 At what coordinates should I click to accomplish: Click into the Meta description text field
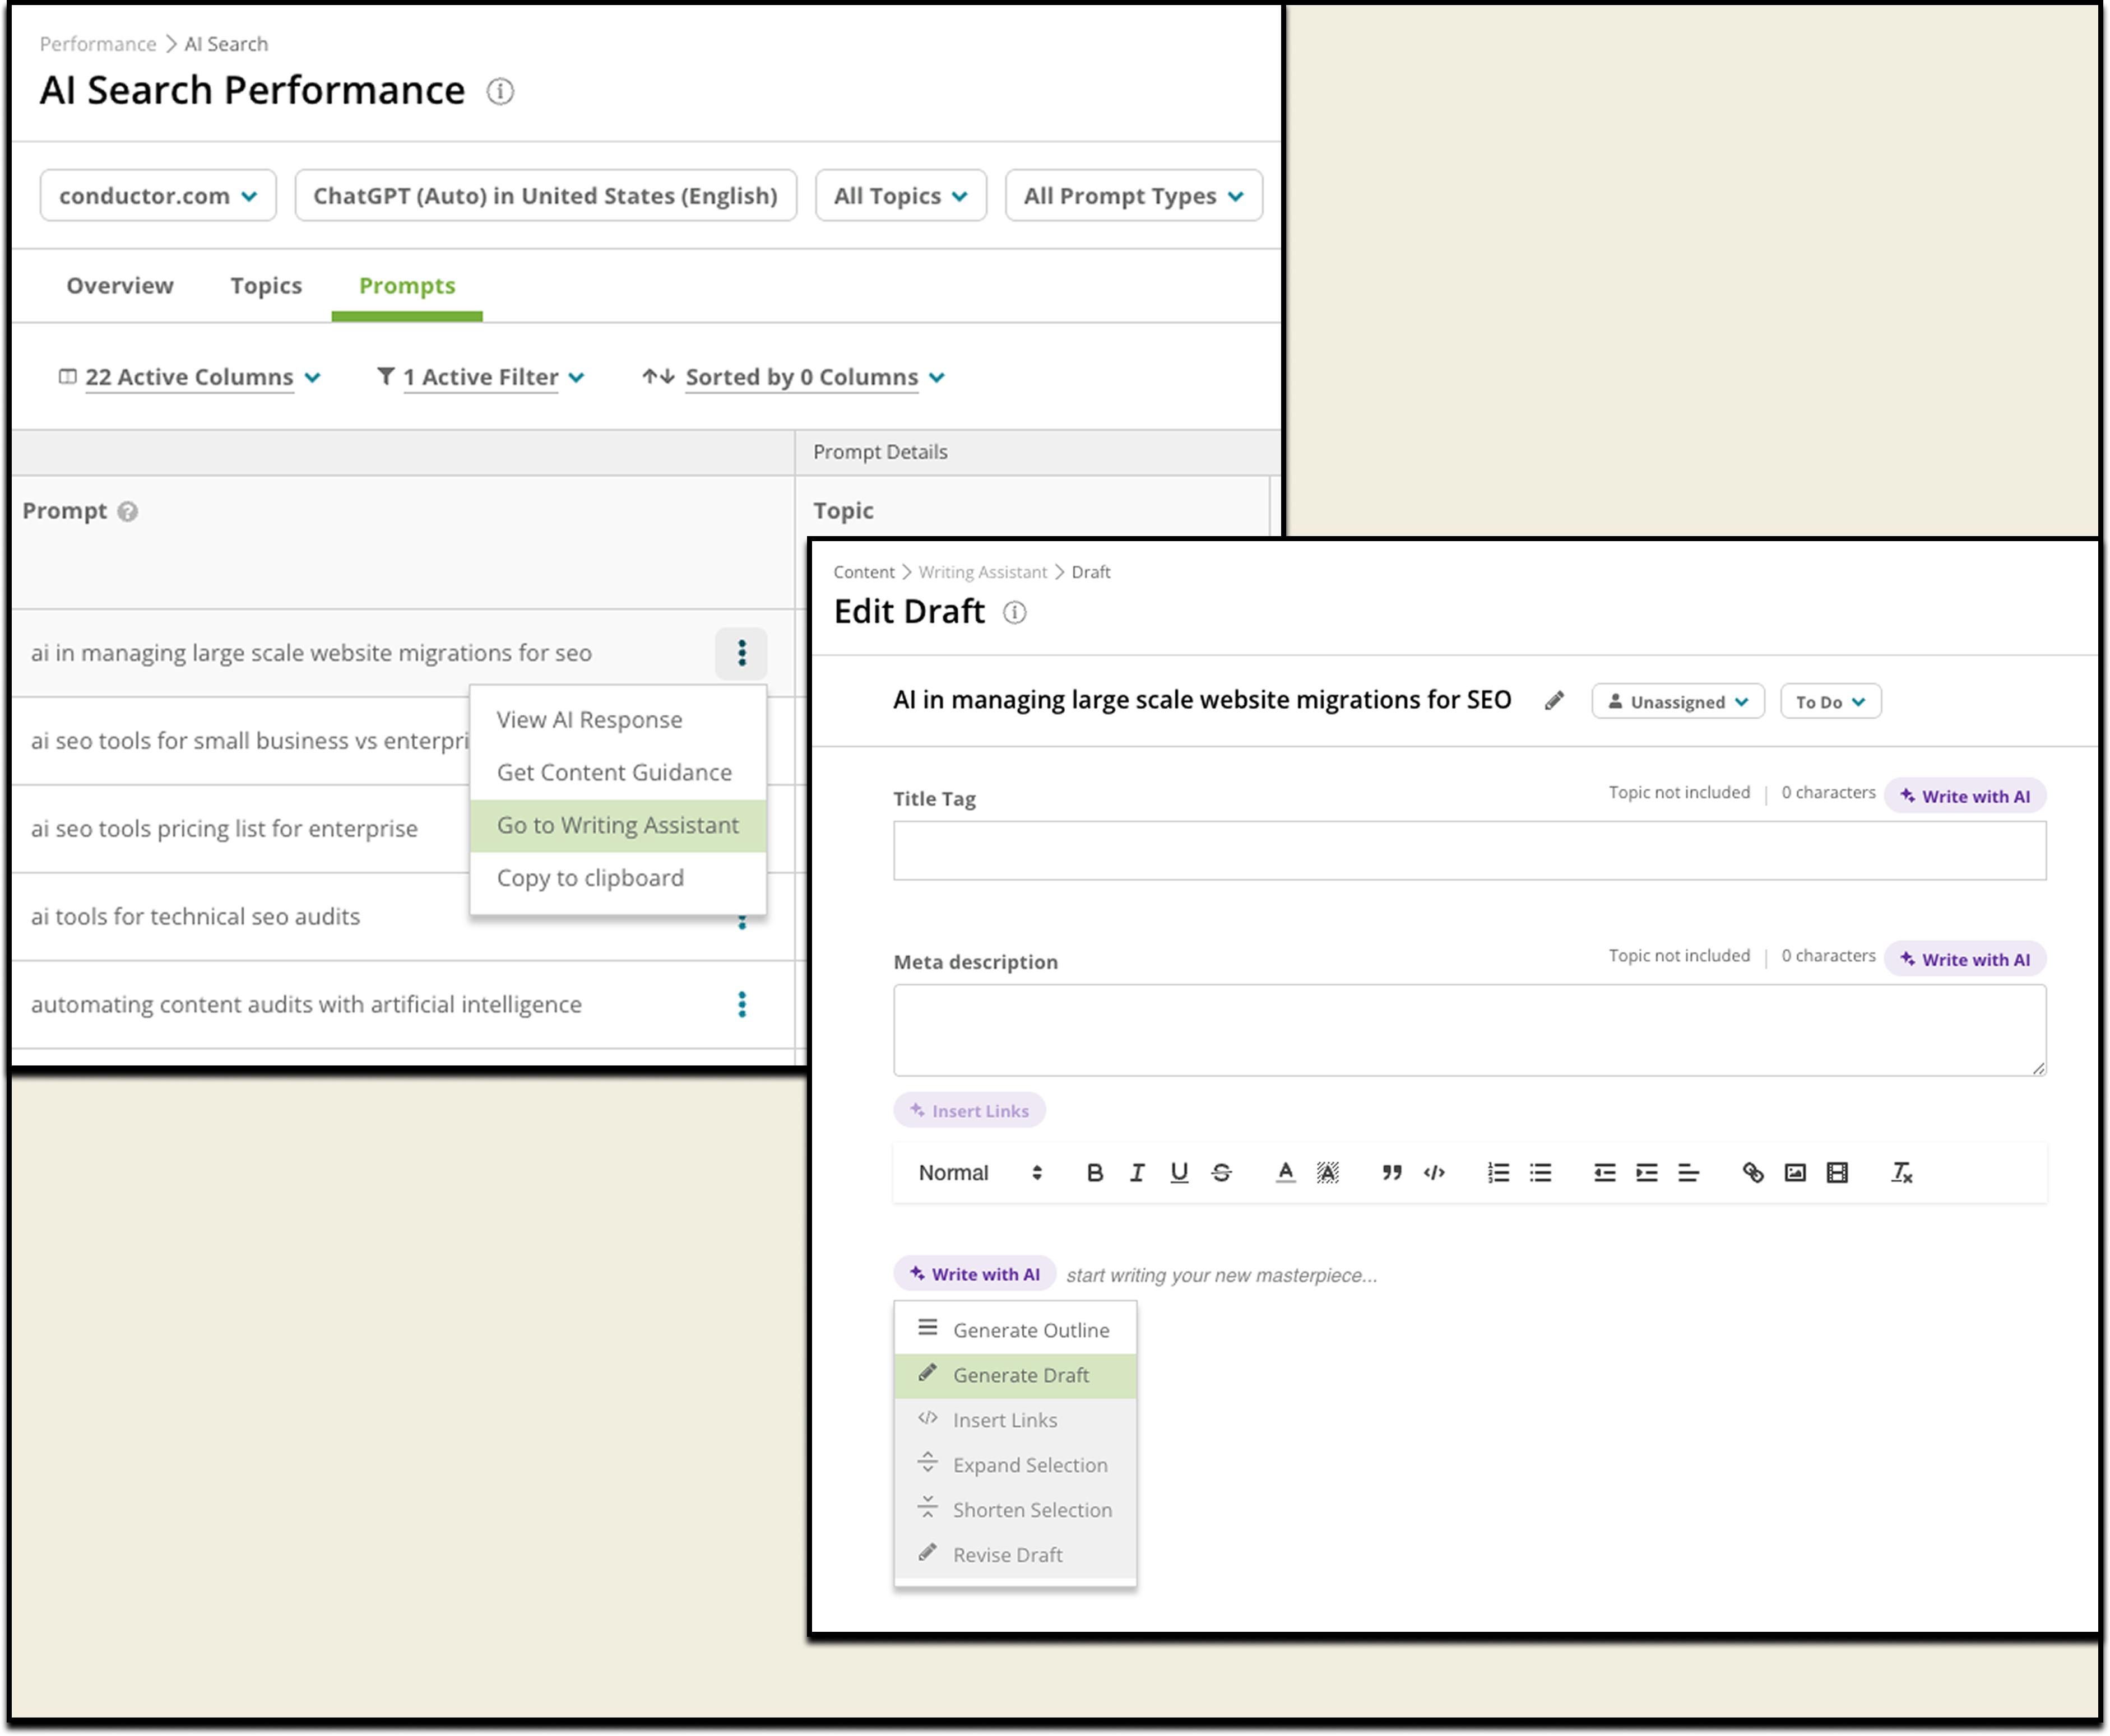coord(1469,1030)
